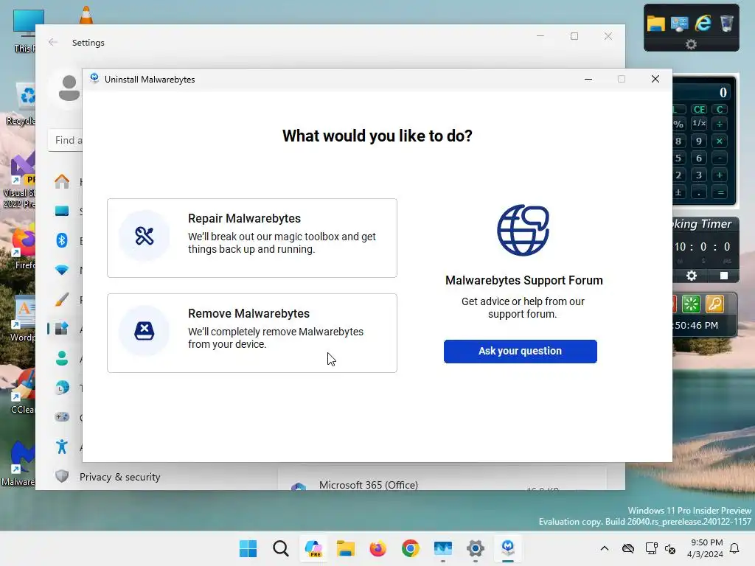
Task: Click the repair tools wrench icon
Action: 145,236
